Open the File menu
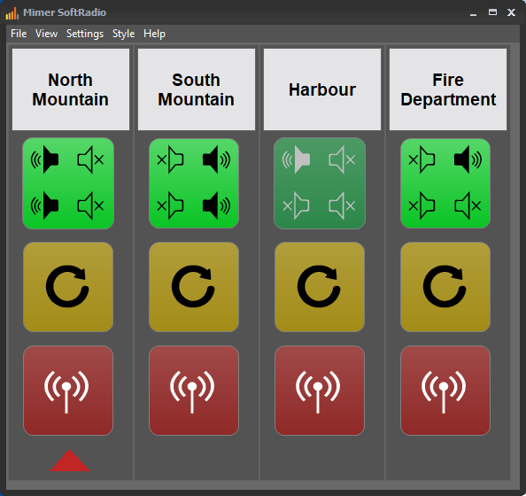 click(x=19, y=34)
